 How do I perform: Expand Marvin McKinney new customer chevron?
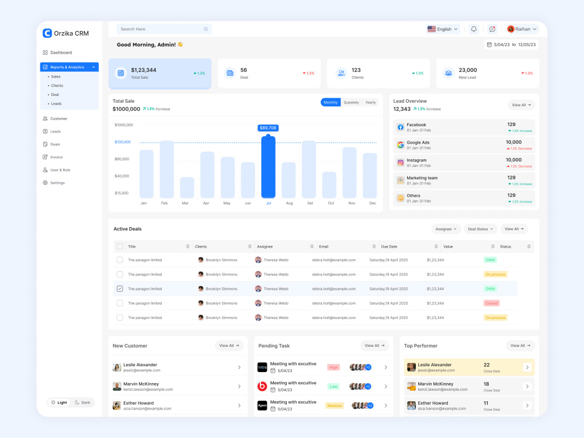[x=239, y=387]
